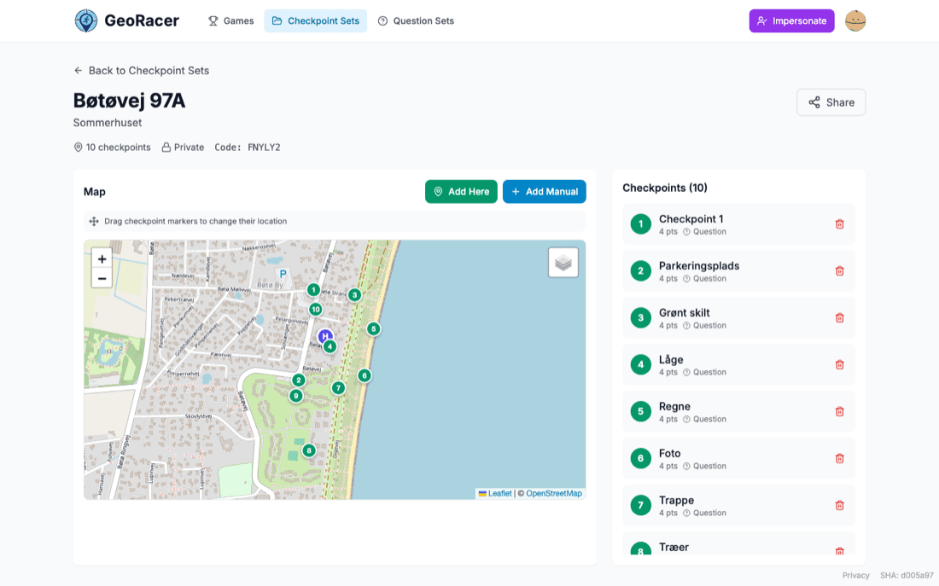
Task: Delete Checkpoint 1 with trash icon
Action: click(840, 223)
